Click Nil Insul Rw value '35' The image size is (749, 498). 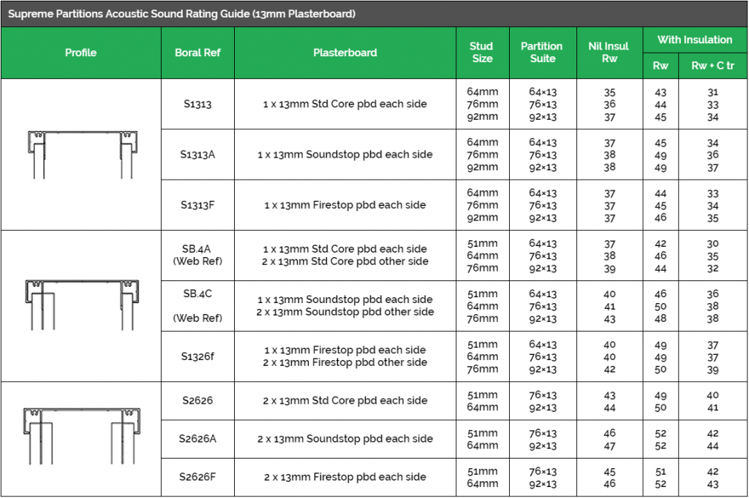[609, 92]
